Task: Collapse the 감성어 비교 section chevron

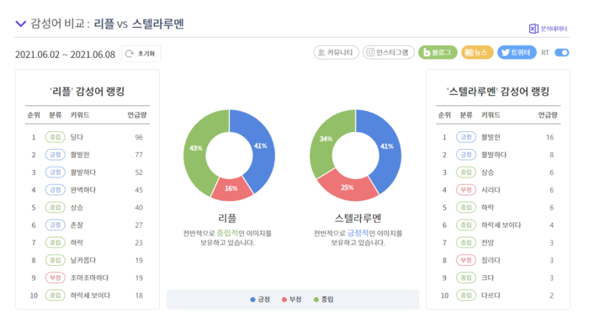Action: (21, 24)
